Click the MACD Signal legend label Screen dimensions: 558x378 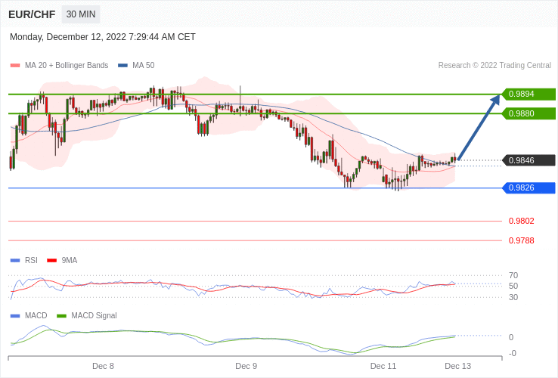94,316
